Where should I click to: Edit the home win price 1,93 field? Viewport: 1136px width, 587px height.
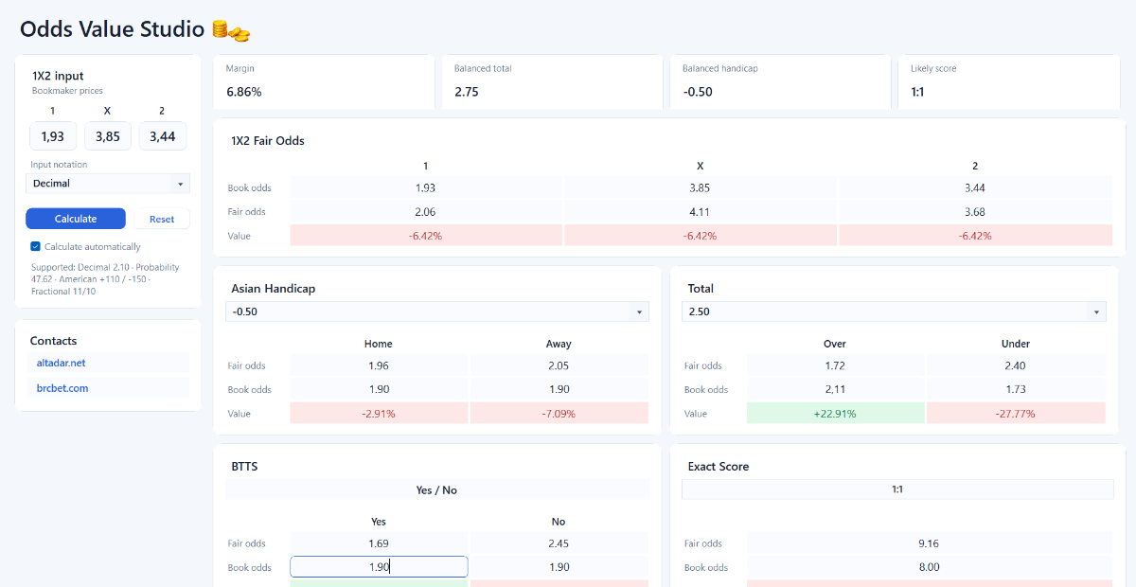(53, 136)
